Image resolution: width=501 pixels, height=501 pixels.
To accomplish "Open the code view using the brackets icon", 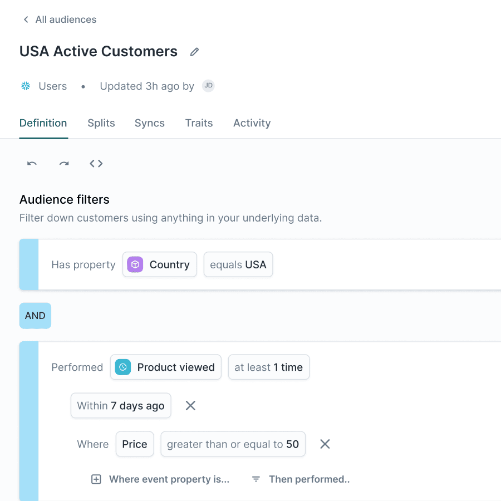I will [x=96, y=163].
